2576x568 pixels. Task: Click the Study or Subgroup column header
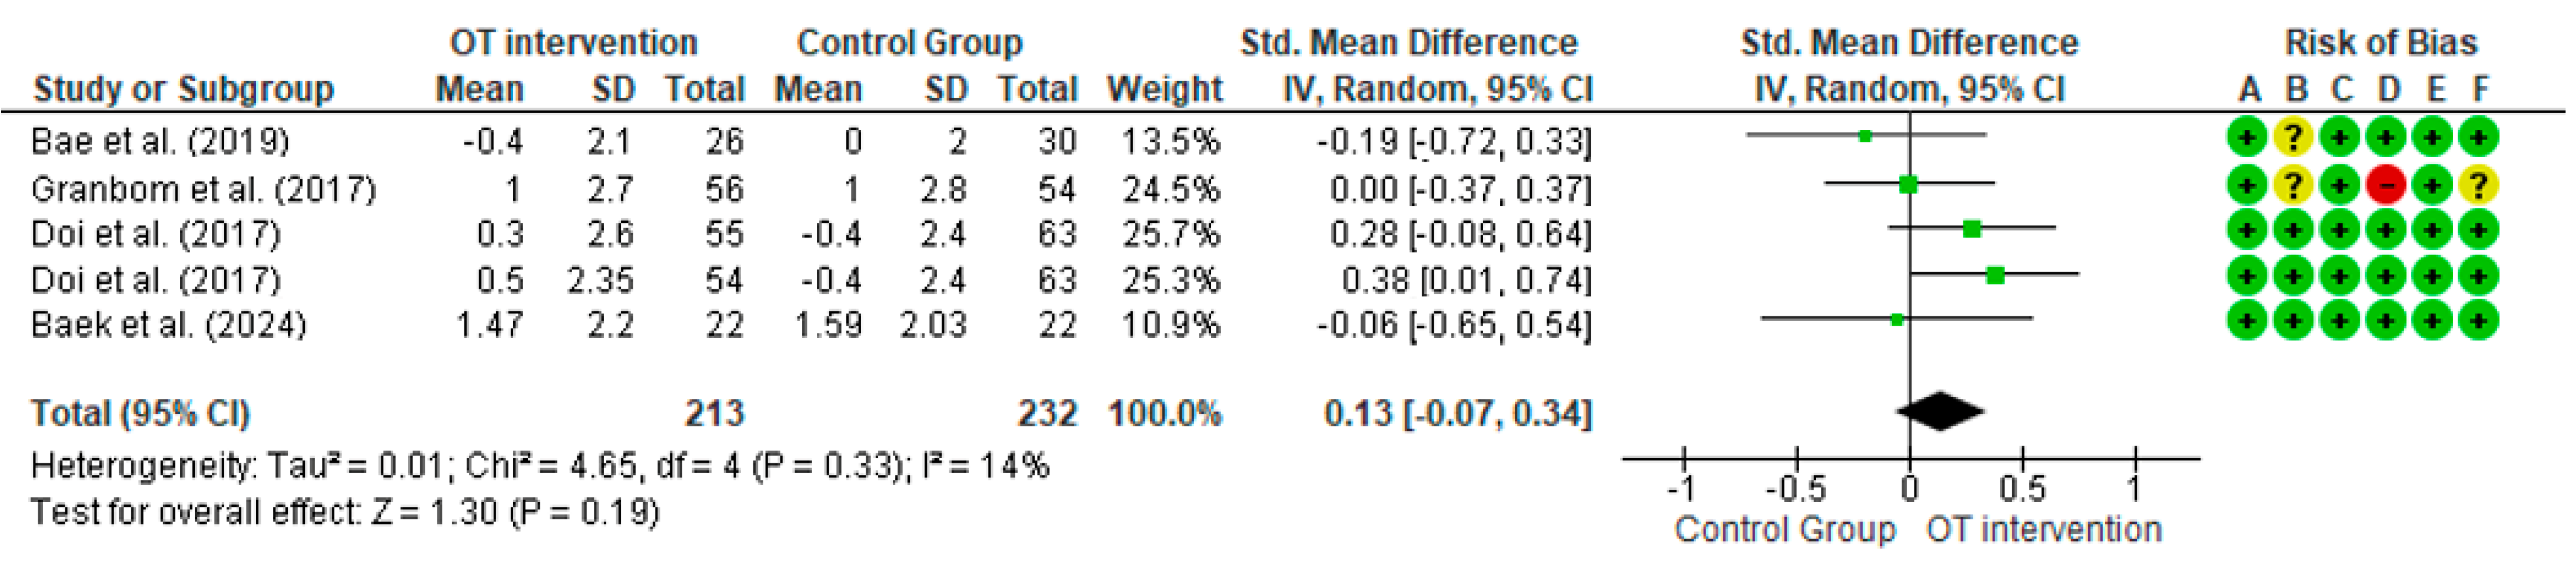(x=184, y=90)
